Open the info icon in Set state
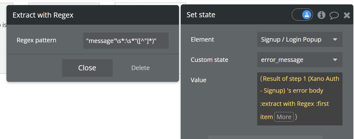The height and width of the screenshot is (139, 354). 322,15
